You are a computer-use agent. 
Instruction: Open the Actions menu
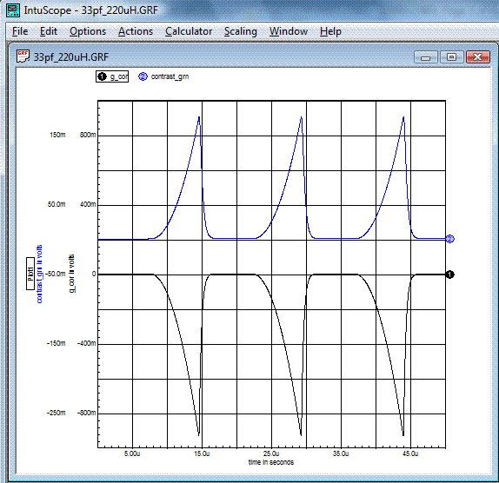(x=136, y=31)
